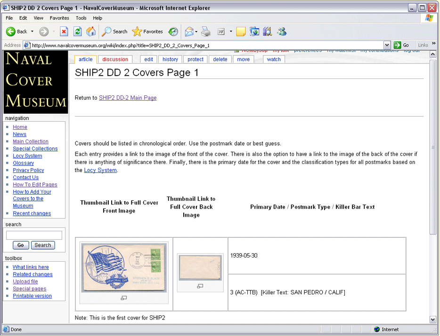Open the Locy System link in navigation

point(27,156)
